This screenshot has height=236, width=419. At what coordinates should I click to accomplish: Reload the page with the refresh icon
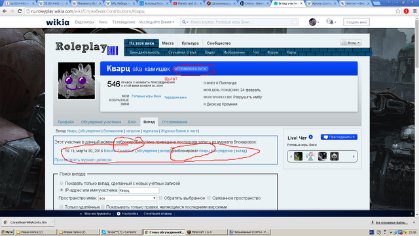click(x=20, y=11)
